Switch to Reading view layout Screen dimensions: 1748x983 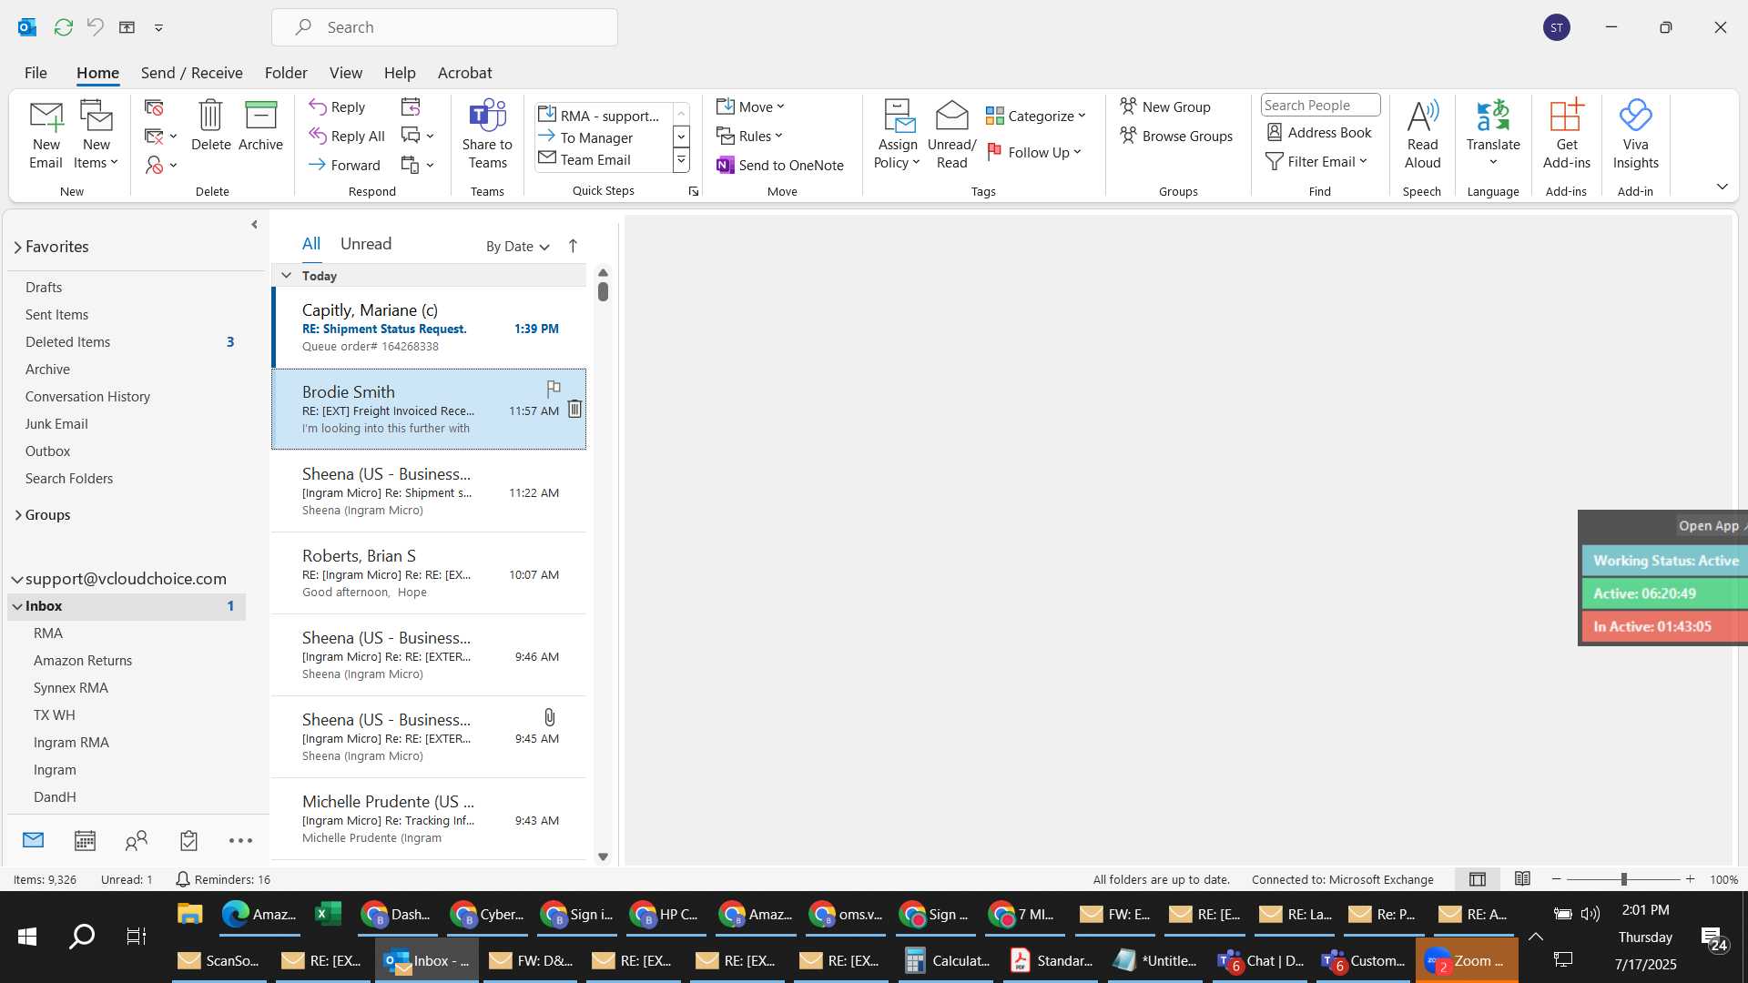[1522, 879]
